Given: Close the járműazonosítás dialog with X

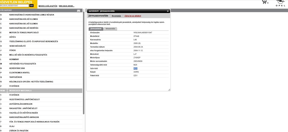Looking at the screenshot, I should pyautogui.click(x=168, y=11).
